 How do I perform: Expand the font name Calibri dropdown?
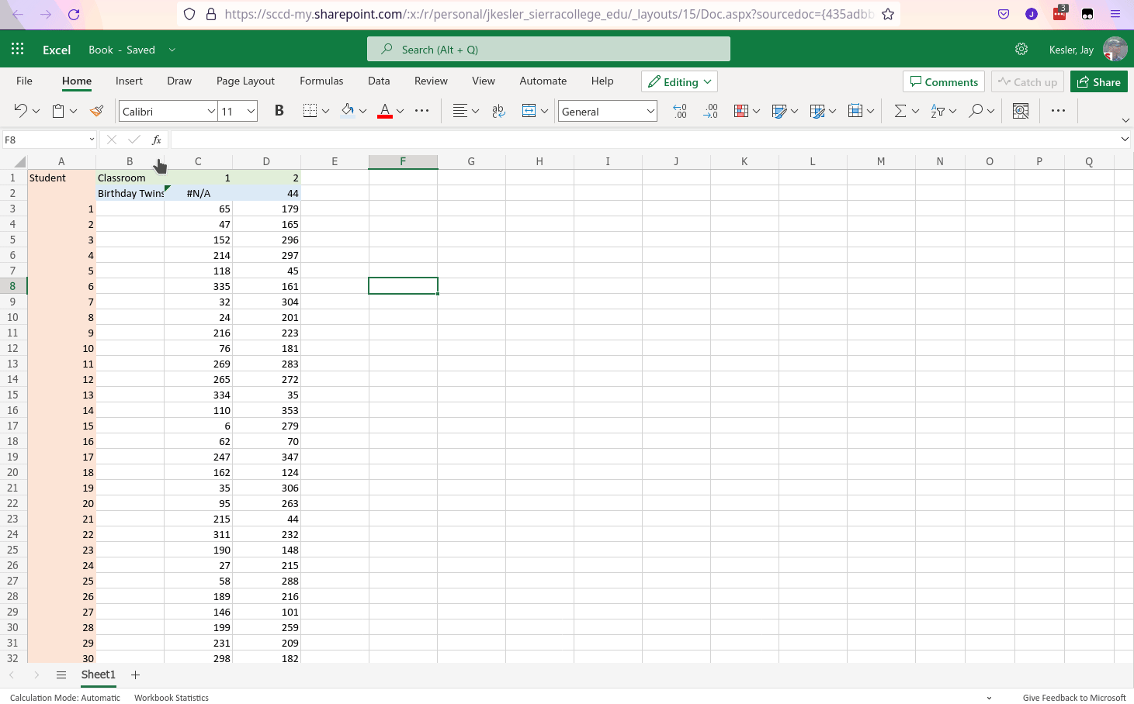click(211, 112)
